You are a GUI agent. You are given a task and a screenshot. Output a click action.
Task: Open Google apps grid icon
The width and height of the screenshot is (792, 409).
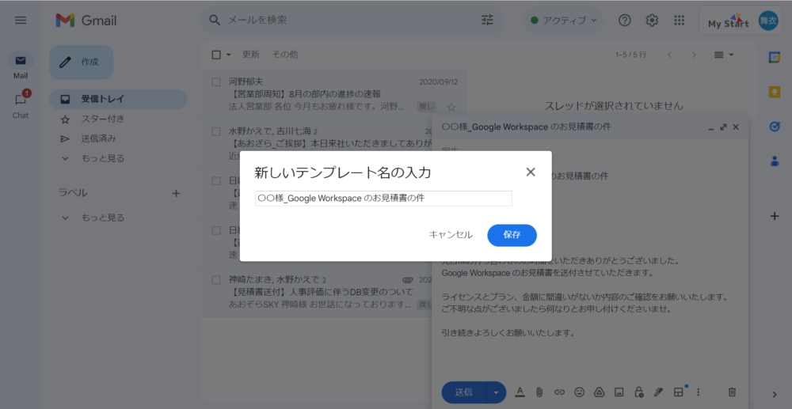(x=680, y=21)
